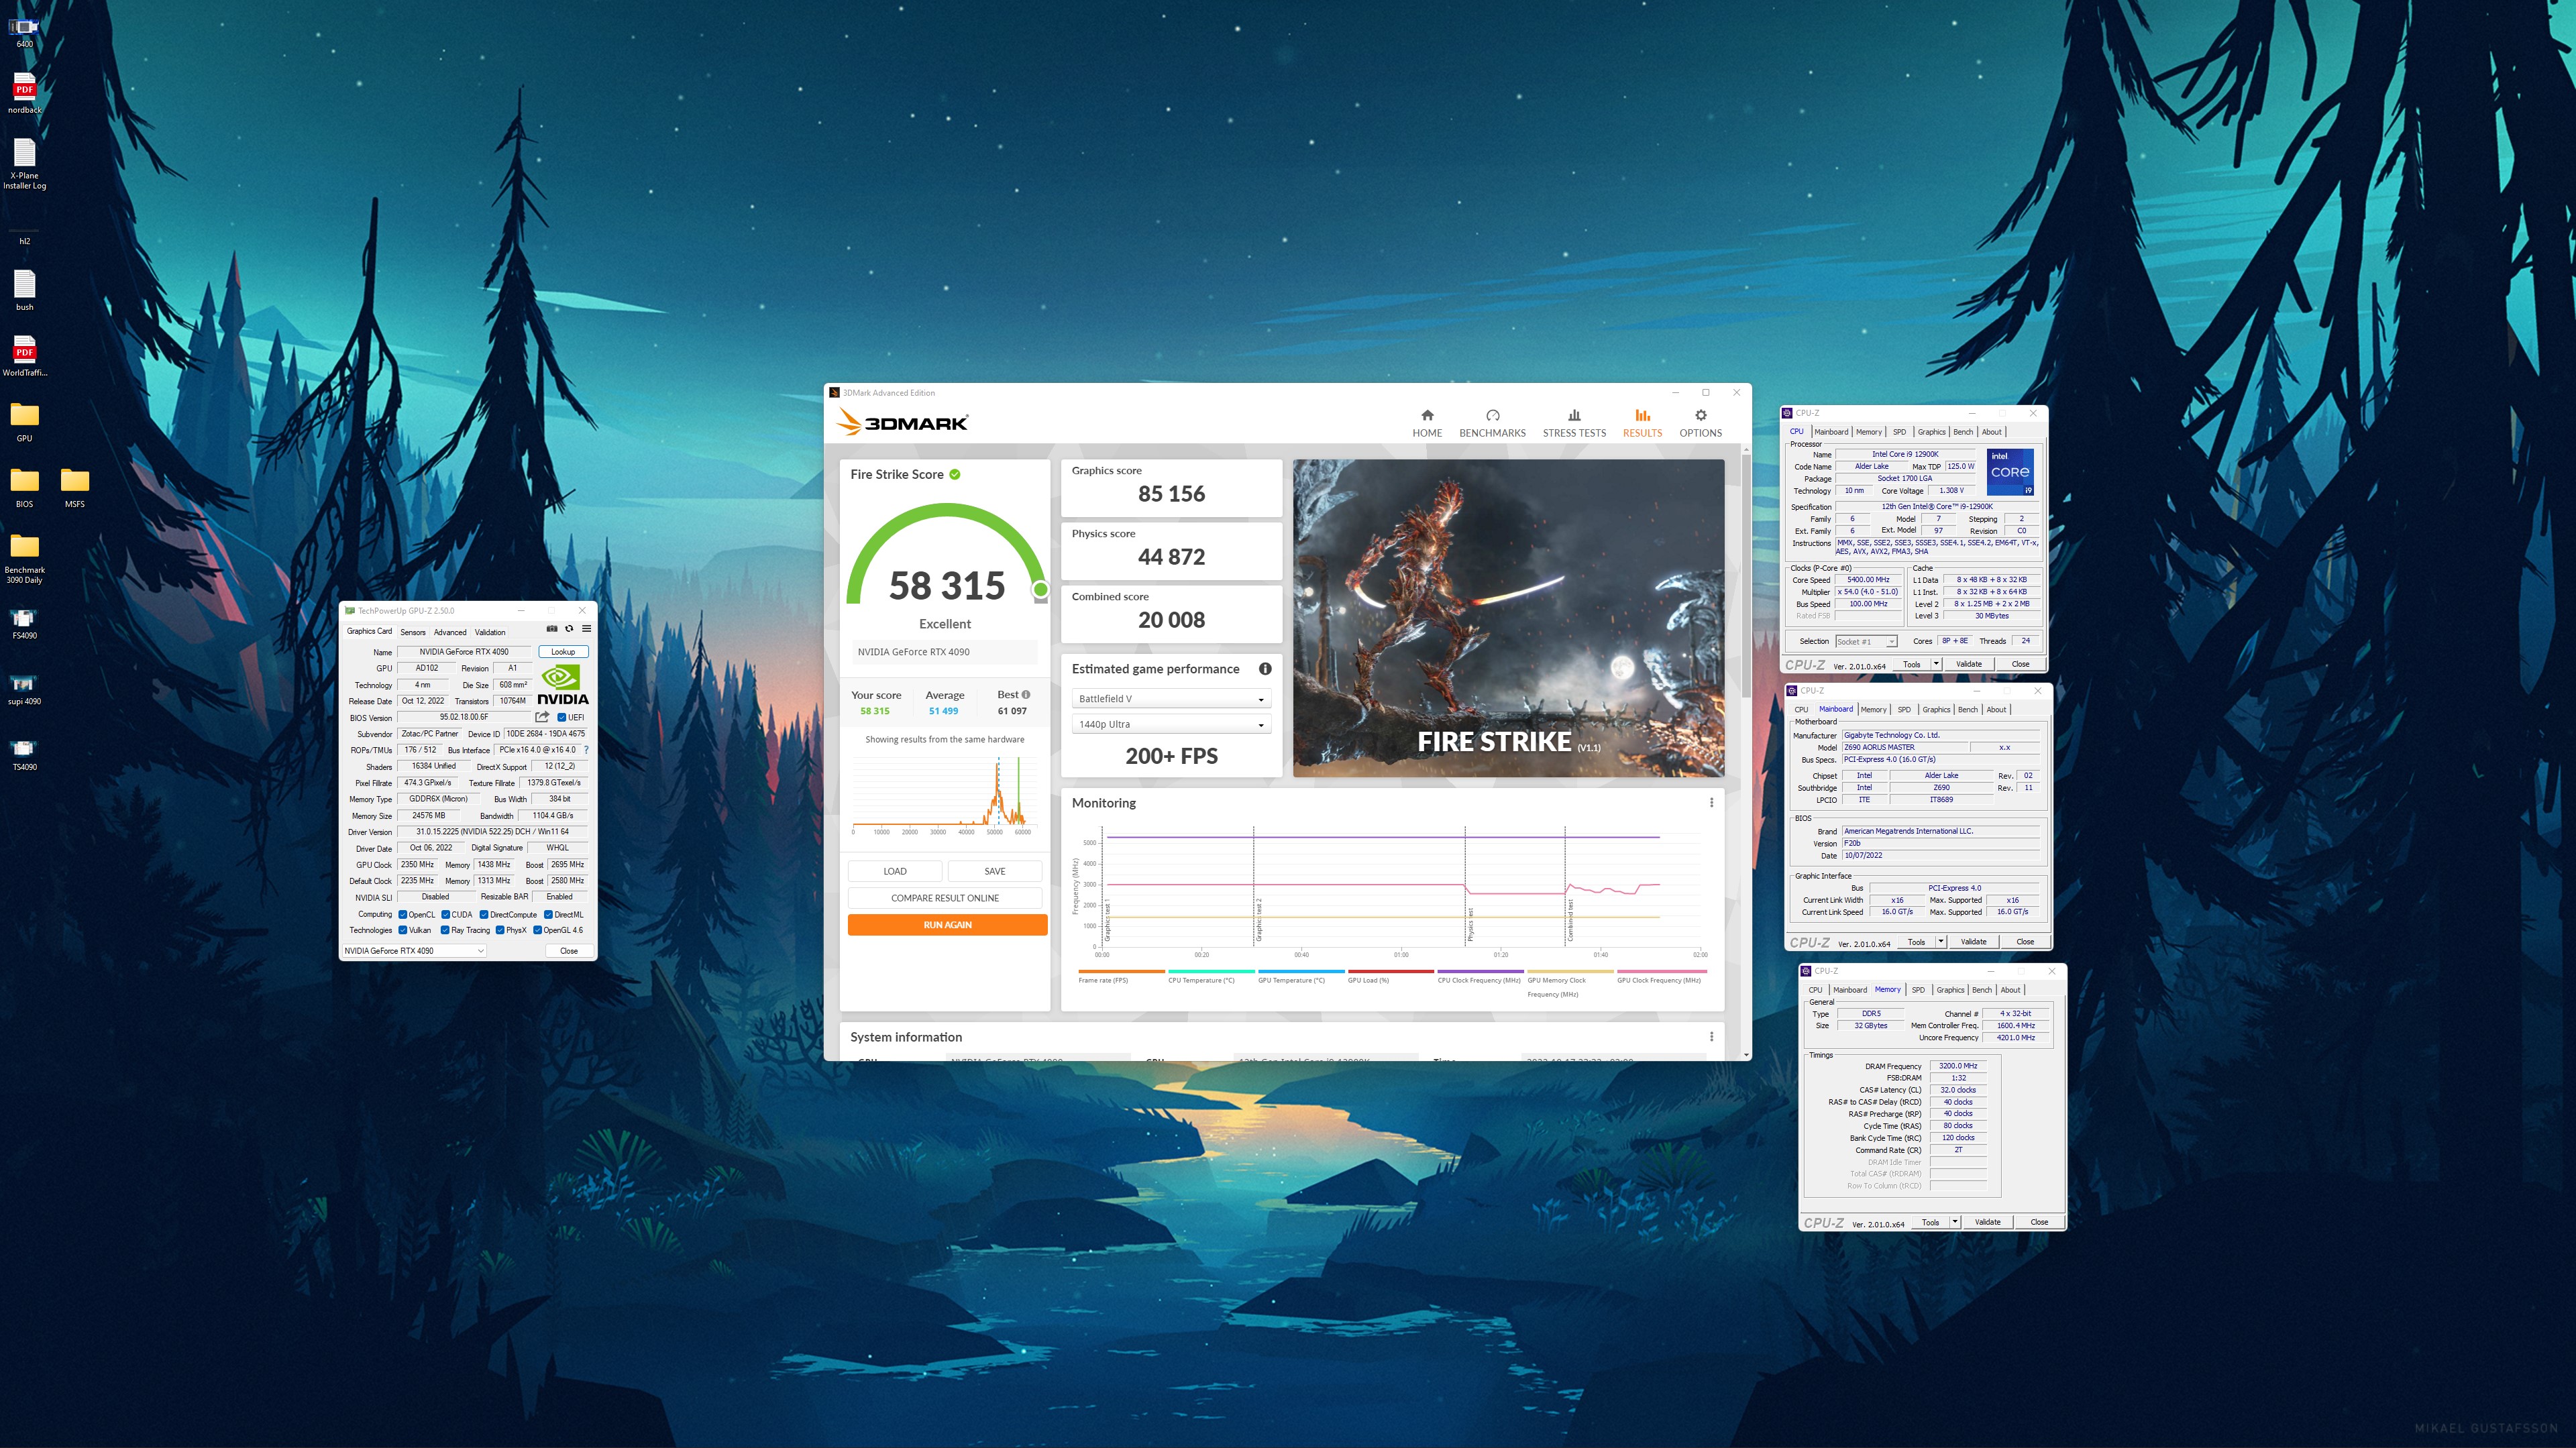Open the Socket #1 selection dropdown in CPU-Z
The width and height of the screenshot is (2576, 1448).
(1866, 642)
